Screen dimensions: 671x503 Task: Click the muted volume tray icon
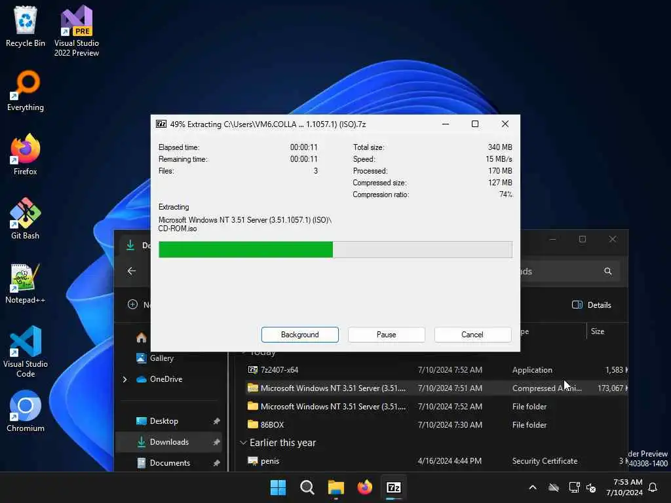point(592,487)
